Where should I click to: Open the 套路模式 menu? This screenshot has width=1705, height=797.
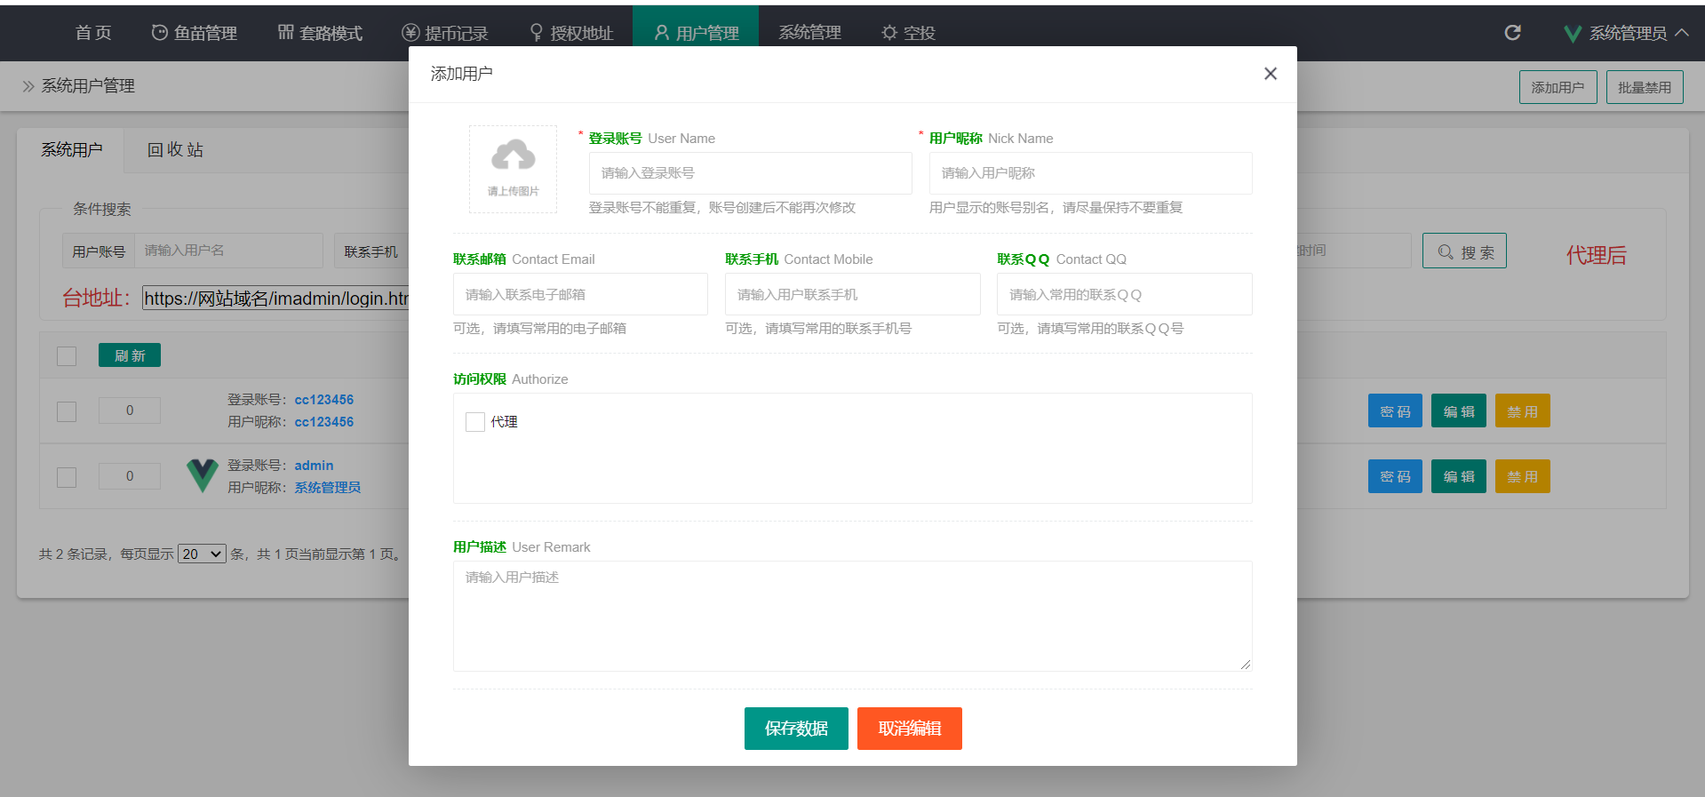pos(320,33)
